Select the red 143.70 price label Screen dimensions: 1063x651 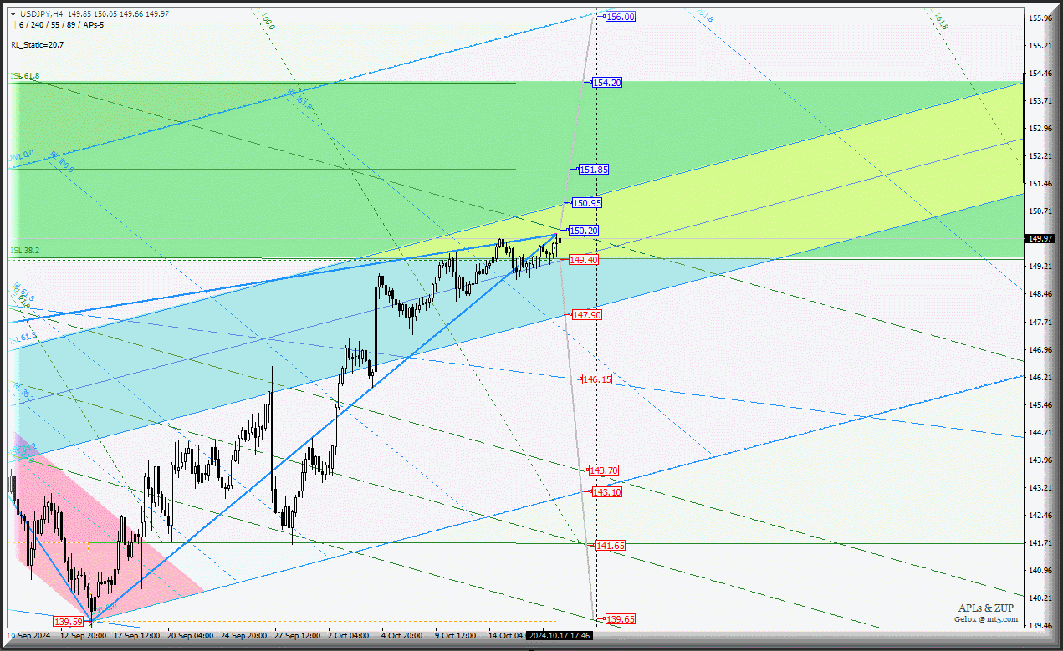pyautogui.click(x=603, y=470)
